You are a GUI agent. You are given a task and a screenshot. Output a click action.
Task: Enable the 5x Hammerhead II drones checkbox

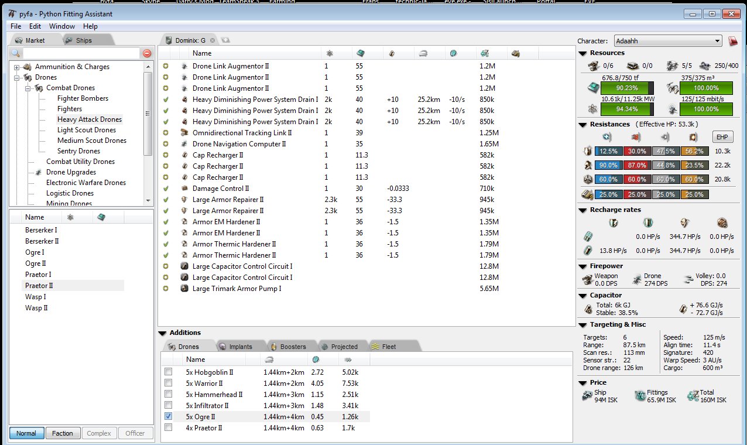169,394
